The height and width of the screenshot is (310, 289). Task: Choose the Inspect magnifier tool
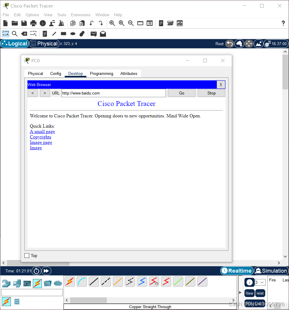(x=15, y=34)
